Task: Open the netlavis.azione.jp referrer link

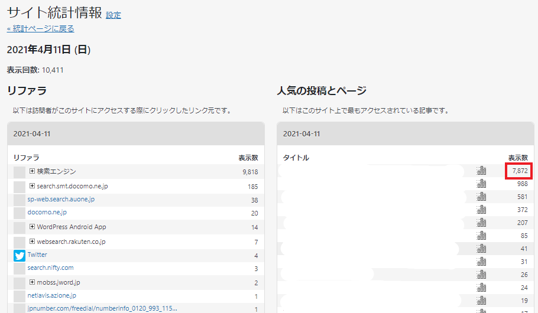Action: click(x=51, y=295)
